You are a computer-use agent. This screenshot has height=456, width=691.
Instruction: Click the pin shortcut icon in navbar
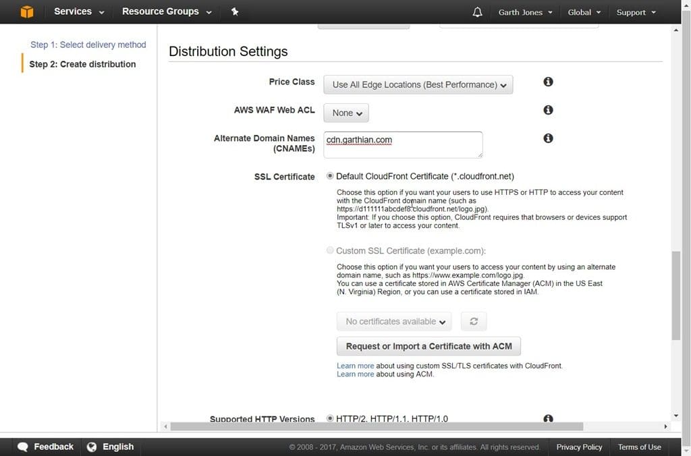(235, 12)
